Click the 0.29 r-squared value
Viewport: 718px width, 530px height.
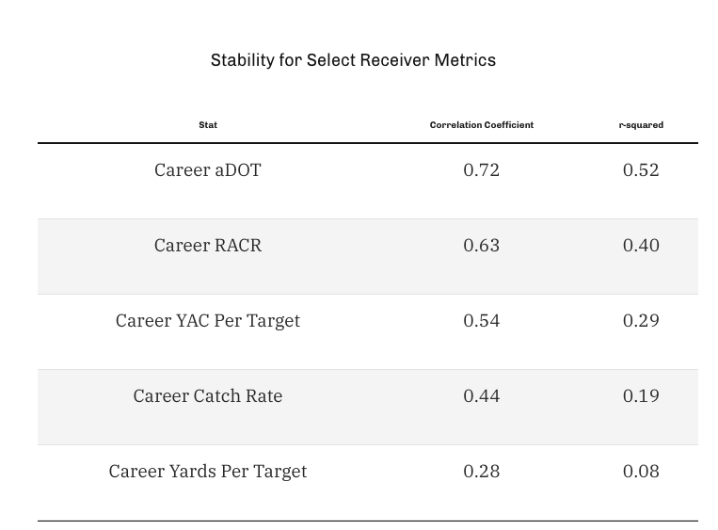click(x=641, y=321)
